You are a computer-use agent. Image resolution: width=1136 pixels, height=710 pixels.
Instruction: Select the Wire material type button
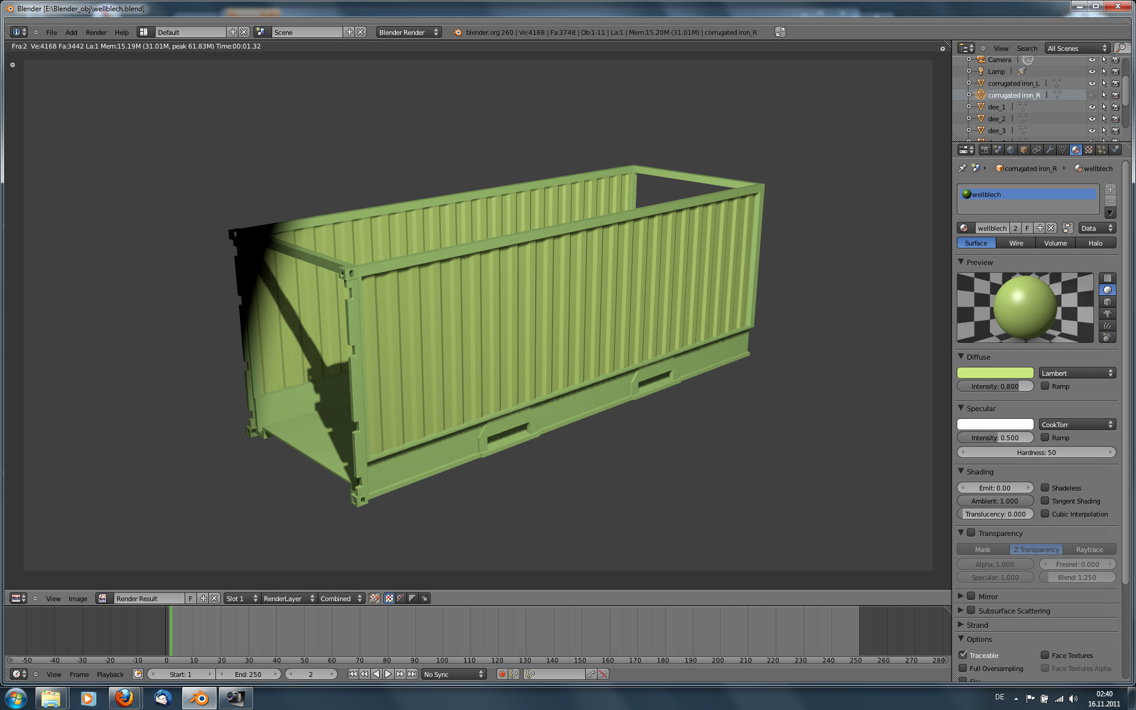click(x=1016, y=243)
